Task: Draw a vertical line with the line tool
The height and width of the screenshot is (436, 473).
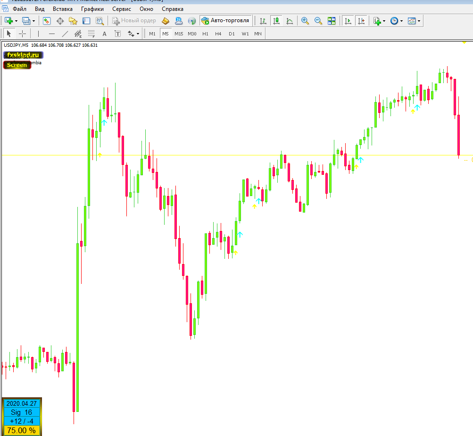Action: pyautogui.click(x=38, y=34)
